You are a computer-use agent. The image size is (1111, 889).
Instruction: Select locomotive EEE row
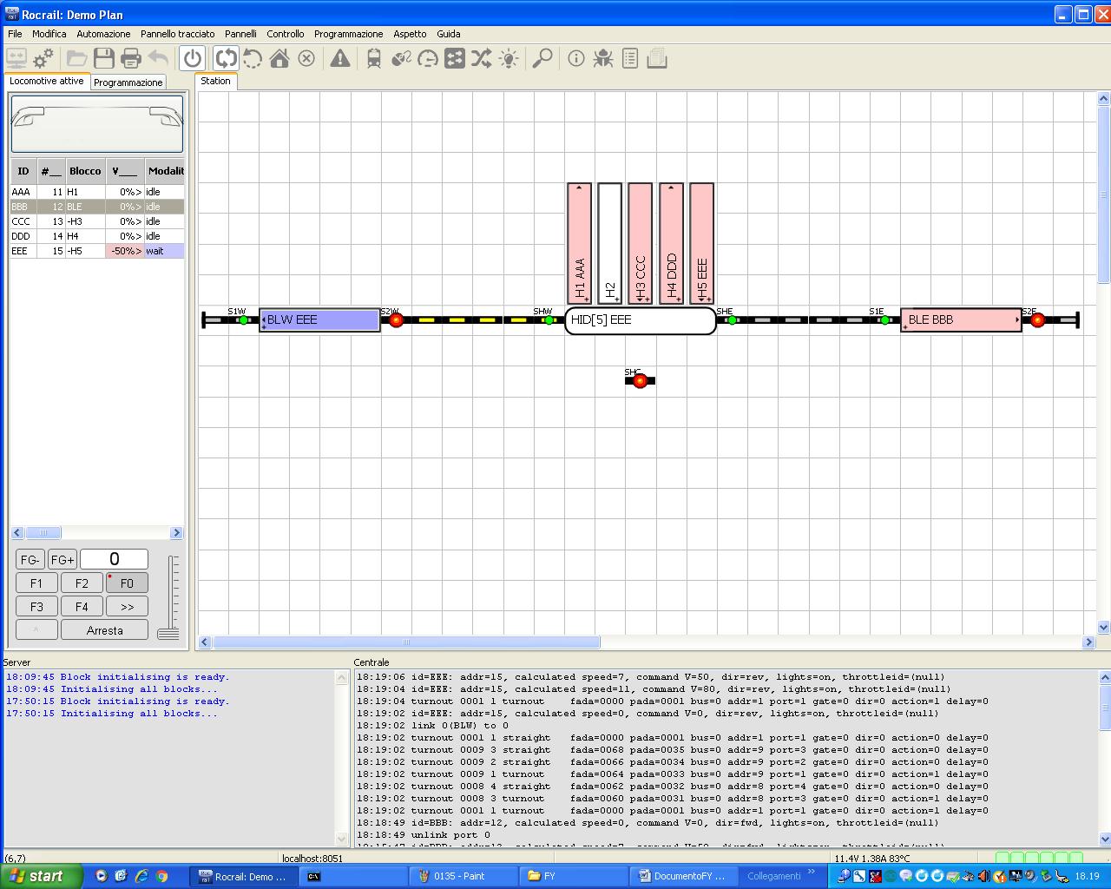(x=97, y=251)
